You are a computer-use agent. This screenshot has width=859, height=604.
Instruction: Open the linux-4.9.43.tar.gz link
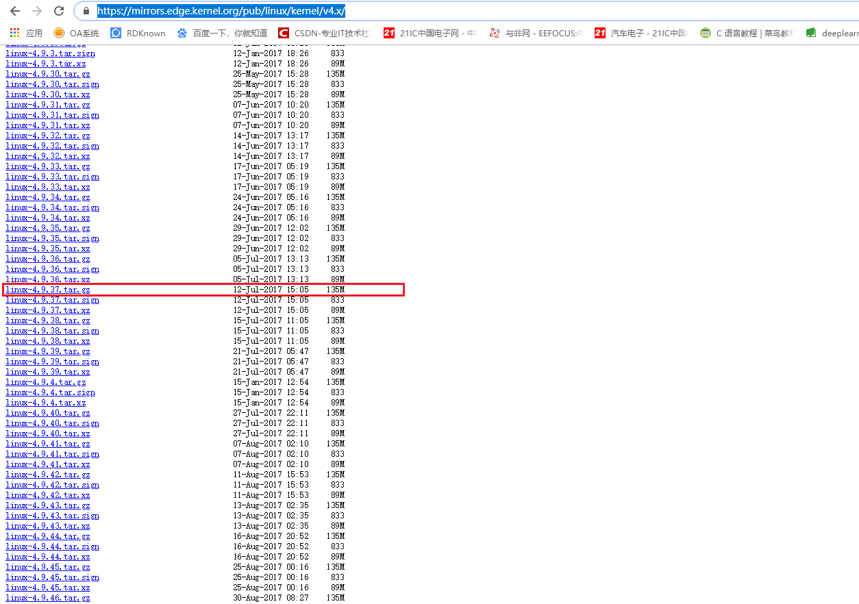(x=47, y=505)
